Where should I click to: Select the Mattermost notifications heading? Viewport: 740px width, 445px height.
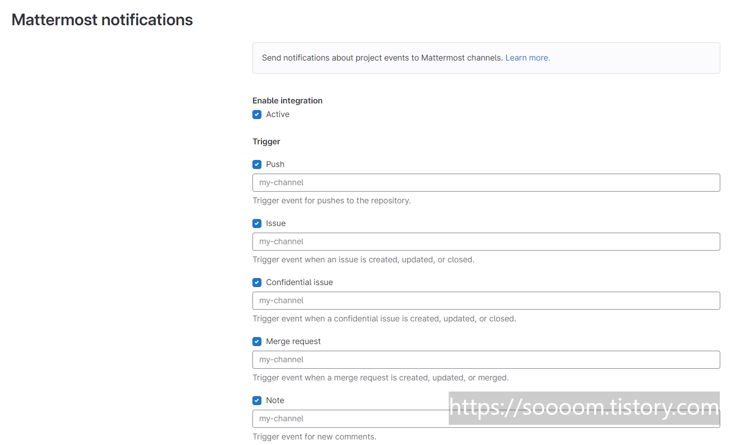coord(102,20)
